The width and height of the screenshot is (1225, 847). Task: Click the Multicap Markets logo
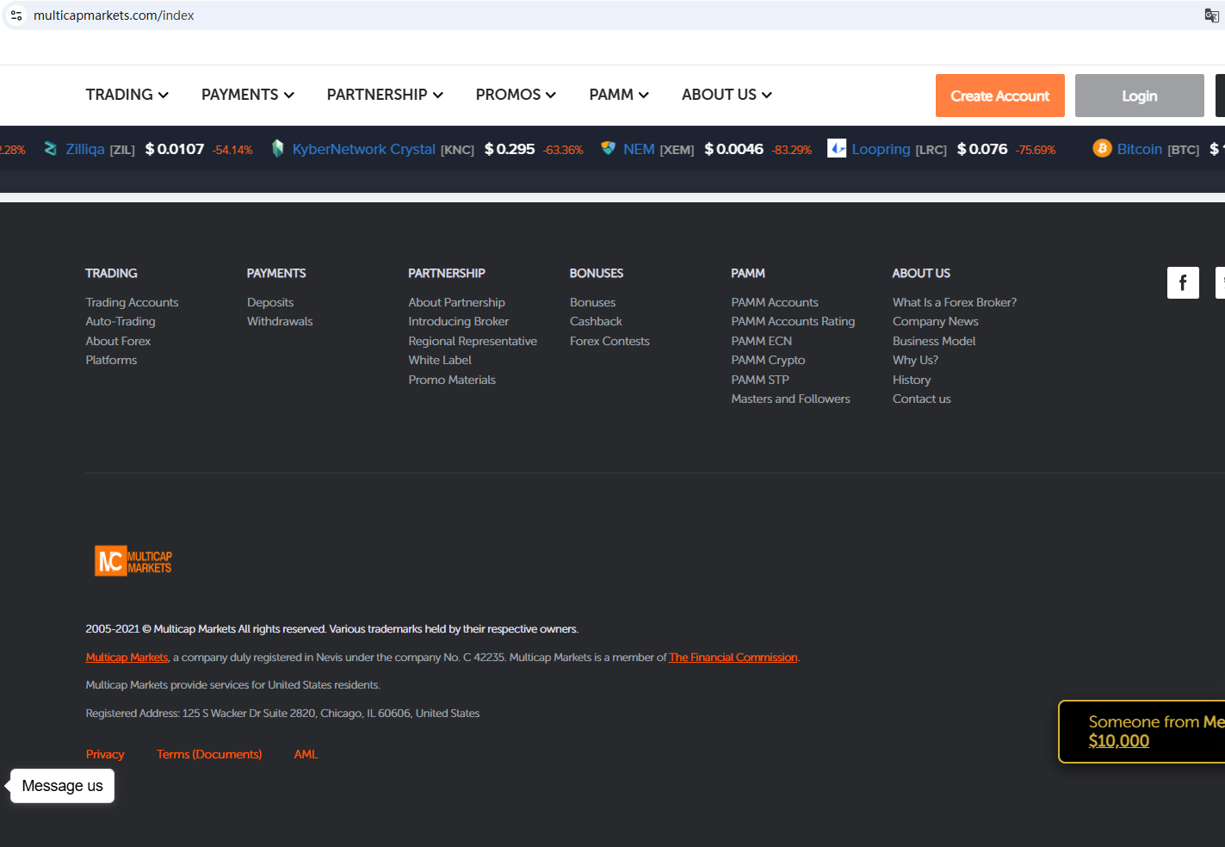(x=133, y=561)
